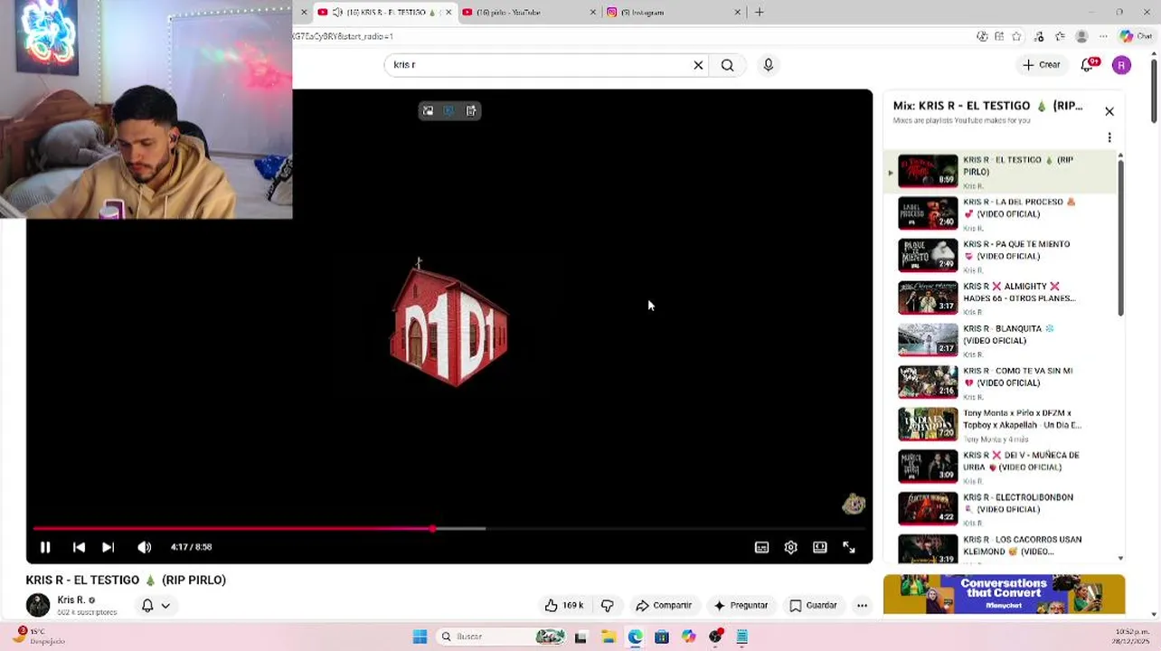Open the Crear button menu
Viewport: 1161px width, 651px height.
[1041, 65]
